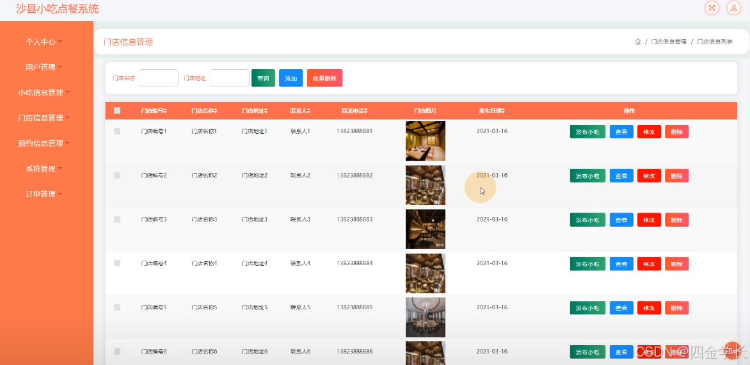Viewport: 750px width, 365px height.
Task: Click 发布小吃 for 门店编号1
Action: pos(587,131)
